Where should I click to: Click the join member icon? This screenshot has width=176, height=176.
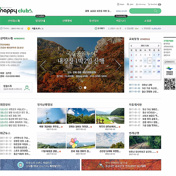128,4
